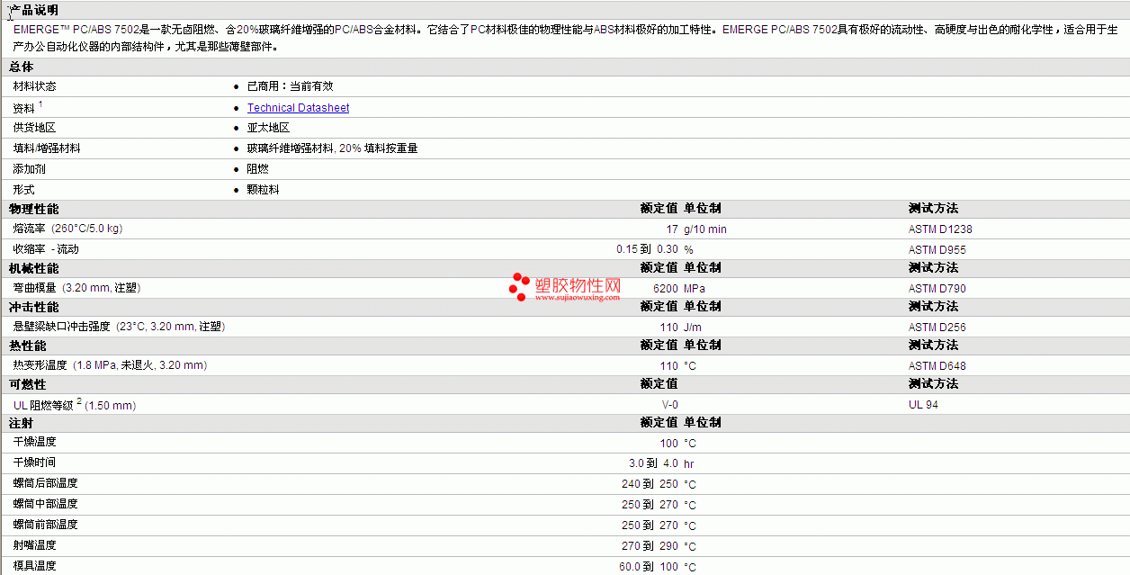Select the 添加剂 row label
This screenshot has width=1130, height=575.
coord(28,169)
